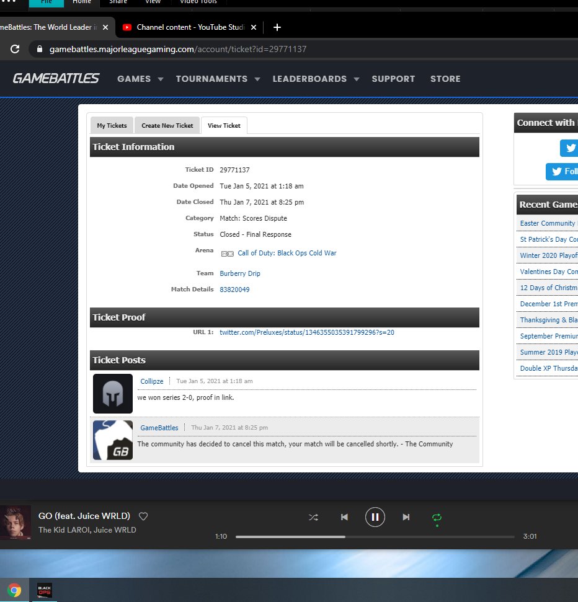The width and height of the screenshot is (578, 602).
Task: Open the Winter 2020 Playoffs link
Action: point(548,255)
